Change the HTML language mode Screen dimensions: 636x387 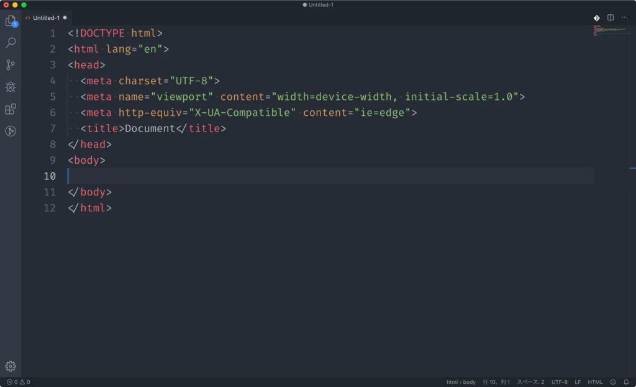pyautogui.click(x=595, y=382)
